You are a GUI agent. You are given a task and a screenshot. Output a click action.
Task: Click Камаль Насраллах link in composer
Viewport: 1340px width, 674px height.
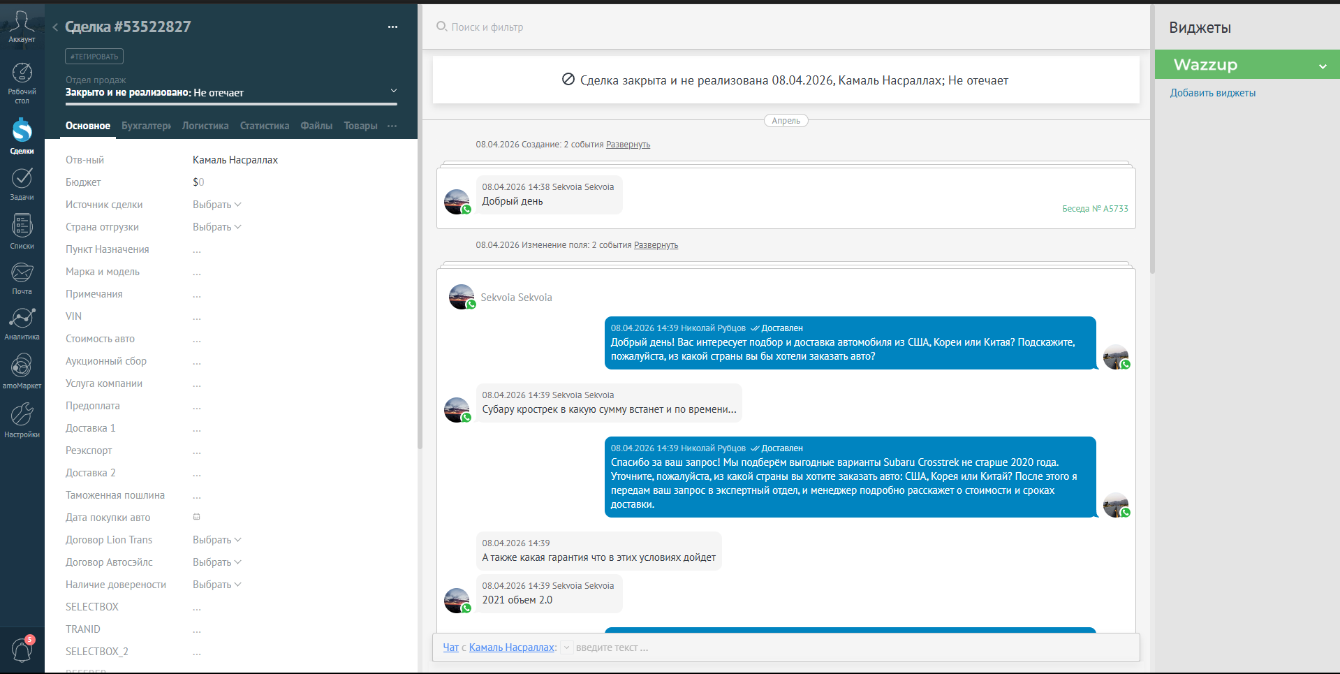coord(512,647)
